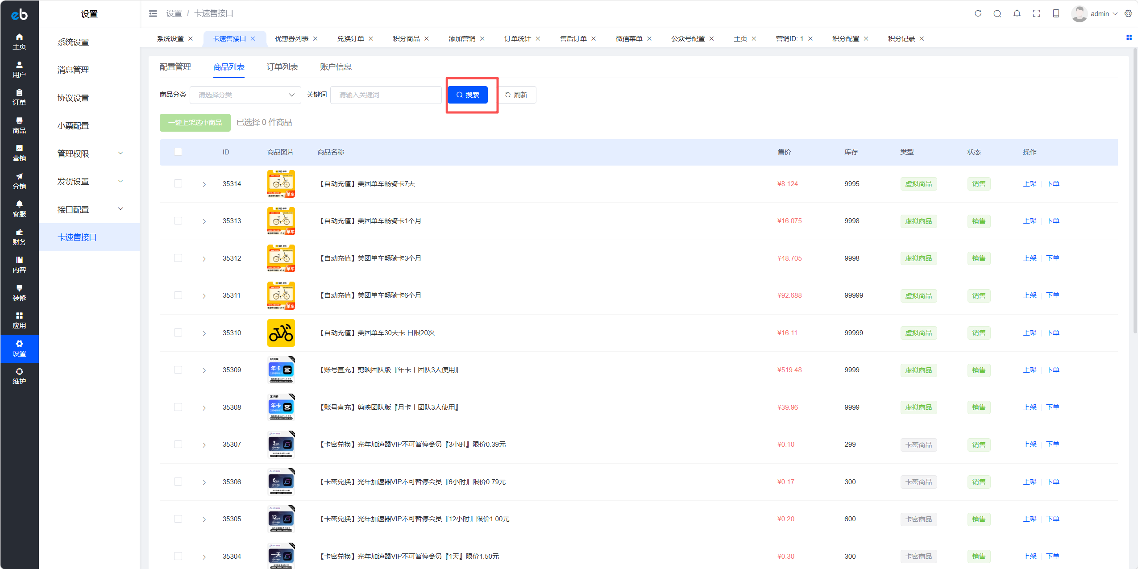1138x569 pixels.
Task: Open the 装修 decoration sidebar icon
Action: pos(19,293)
